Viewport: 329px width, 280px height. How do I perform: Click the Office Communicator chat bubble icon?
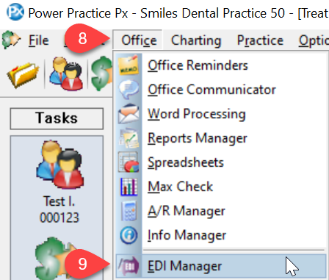pos(129,90)
